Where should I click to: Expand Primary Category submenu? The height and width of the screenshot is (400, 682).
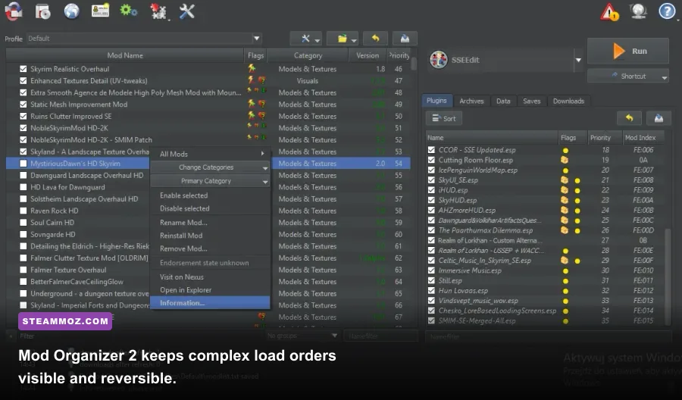pyautogui.click(x=210, y=181)
